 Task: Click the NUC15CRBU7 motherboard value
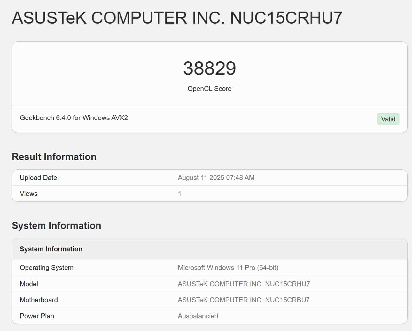tap(244, 300)
